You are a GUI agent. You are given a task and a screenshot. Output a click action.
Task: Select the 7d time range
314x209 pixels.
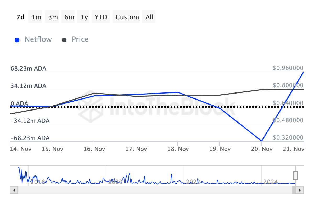(x=20, y=17)
